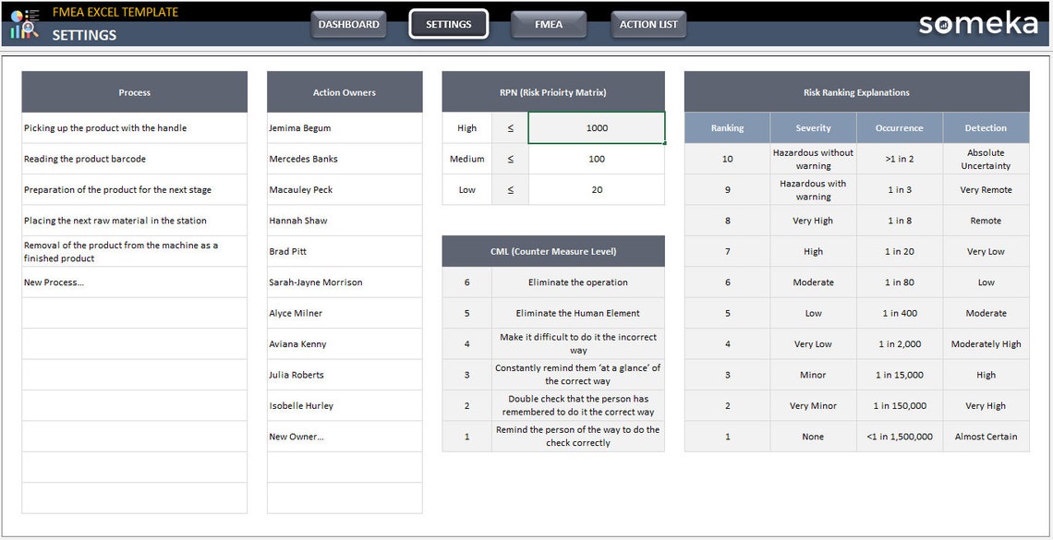Select the High RPN threshold cell showing 1000
Viewport: 1053px width, 540px height.
coord(596,128)
